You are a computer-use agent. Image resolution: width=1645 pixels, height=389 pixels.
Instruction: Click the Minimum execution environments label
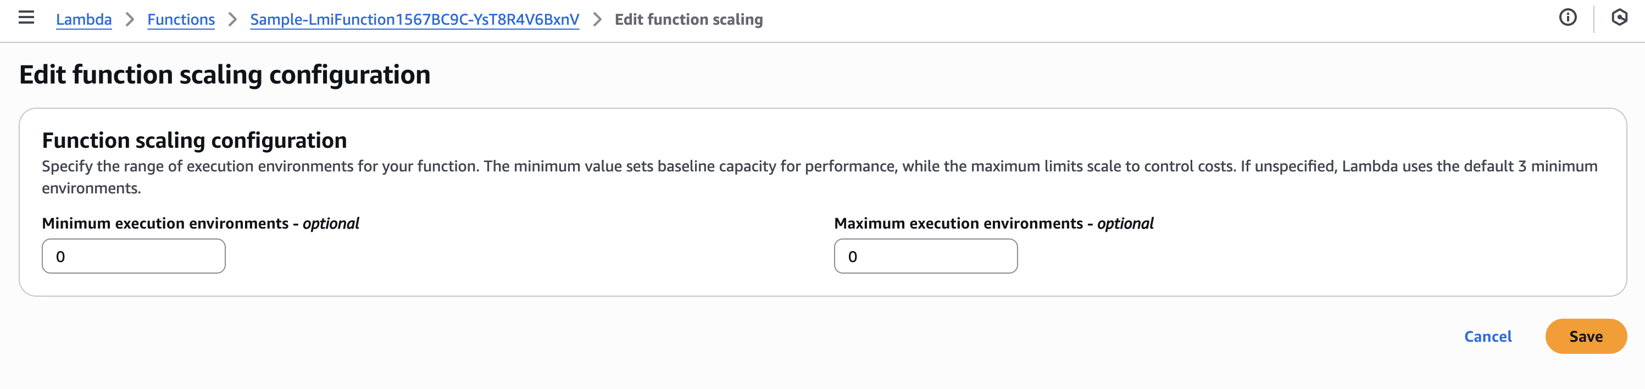(200, 224)
